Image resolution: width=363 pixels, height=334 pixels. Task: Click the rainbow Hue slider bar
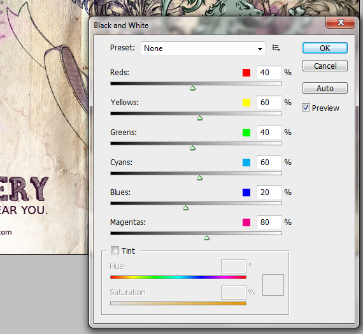point(178,277)
